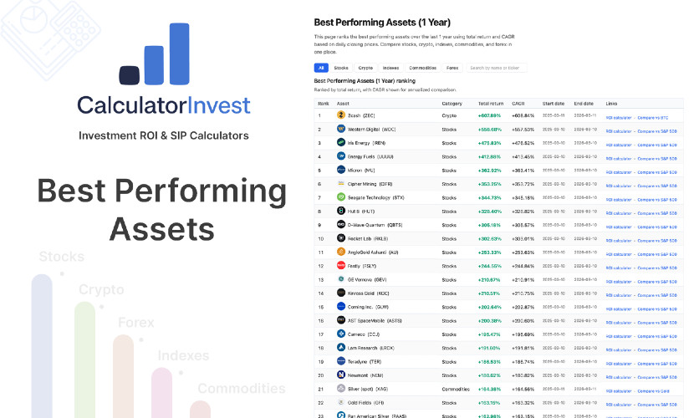Image resolution: width=699 pixels, height=418 pixels.
Task: Click the D-Wave Quantum (QBTS) logo icon
Action: [x=341, y=225]
